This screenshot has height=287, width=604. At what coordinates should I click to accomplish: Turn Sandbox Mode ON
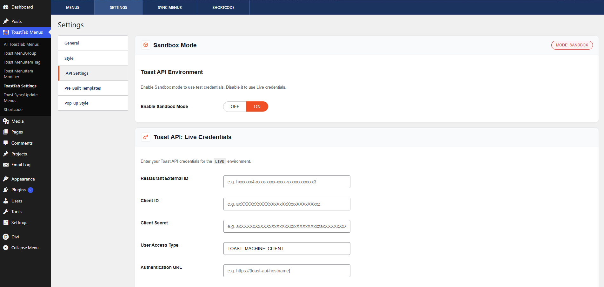pyautogui.click(x=257, y=106)
